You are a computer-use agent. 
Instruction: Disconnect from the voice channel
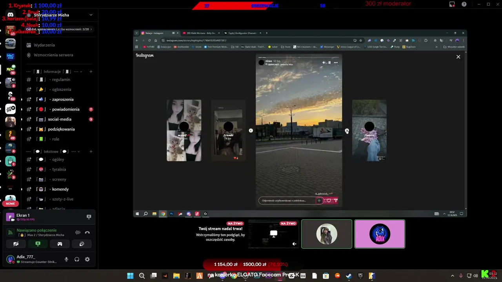[x=87, y=233]
